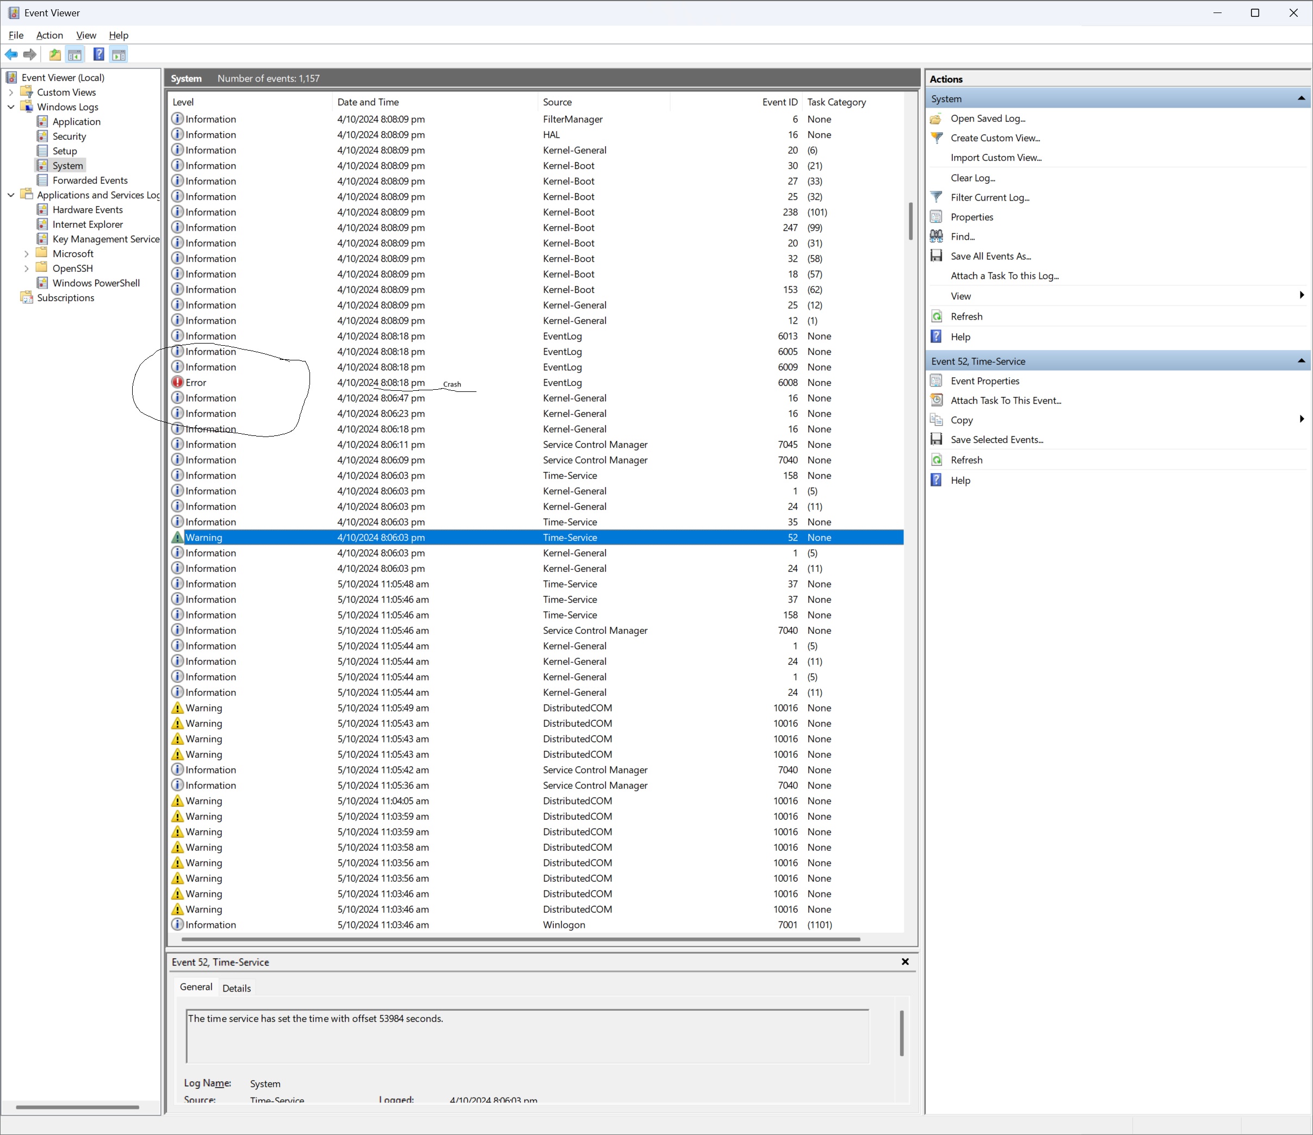Sort by the Level column header

click(250, 102)
